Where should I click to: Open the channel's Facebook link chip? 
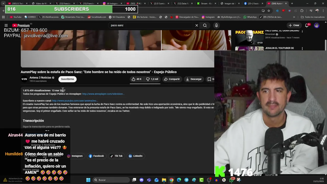96,156
